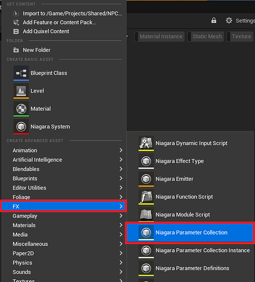Toggle the Material Instance filter
The image size is (255, 282).
159,37
